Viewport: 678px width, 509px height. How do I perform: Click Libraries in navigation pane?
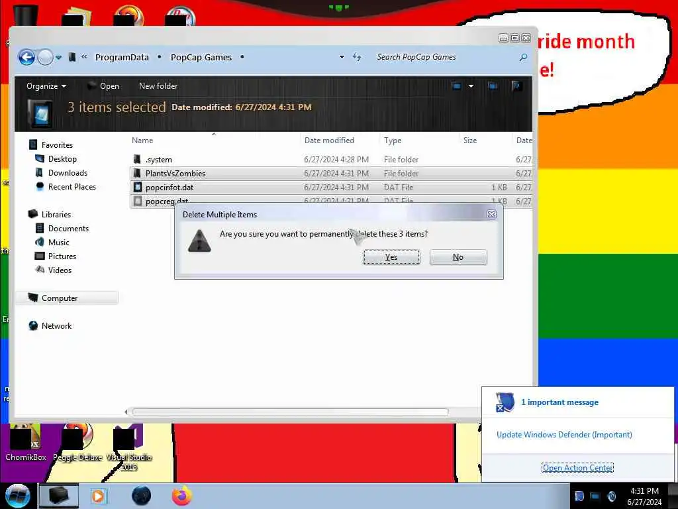coord(56,214)
